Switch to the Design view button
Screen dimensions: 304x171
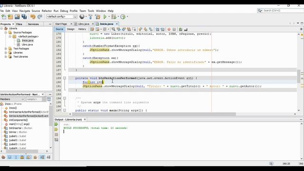(x=71, y=29)
